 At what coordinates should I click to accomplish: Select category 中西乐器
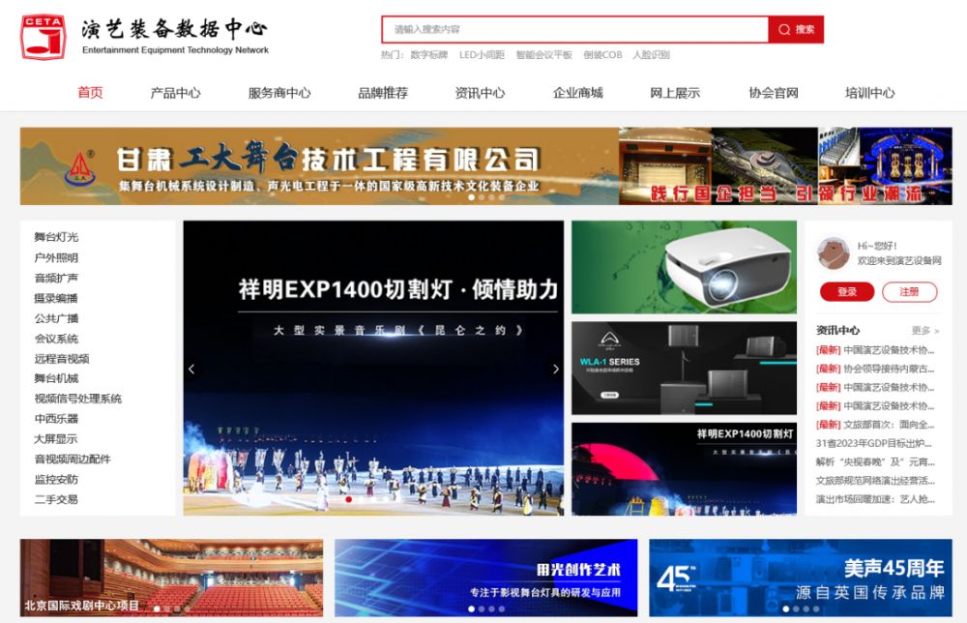click(56, 419)
